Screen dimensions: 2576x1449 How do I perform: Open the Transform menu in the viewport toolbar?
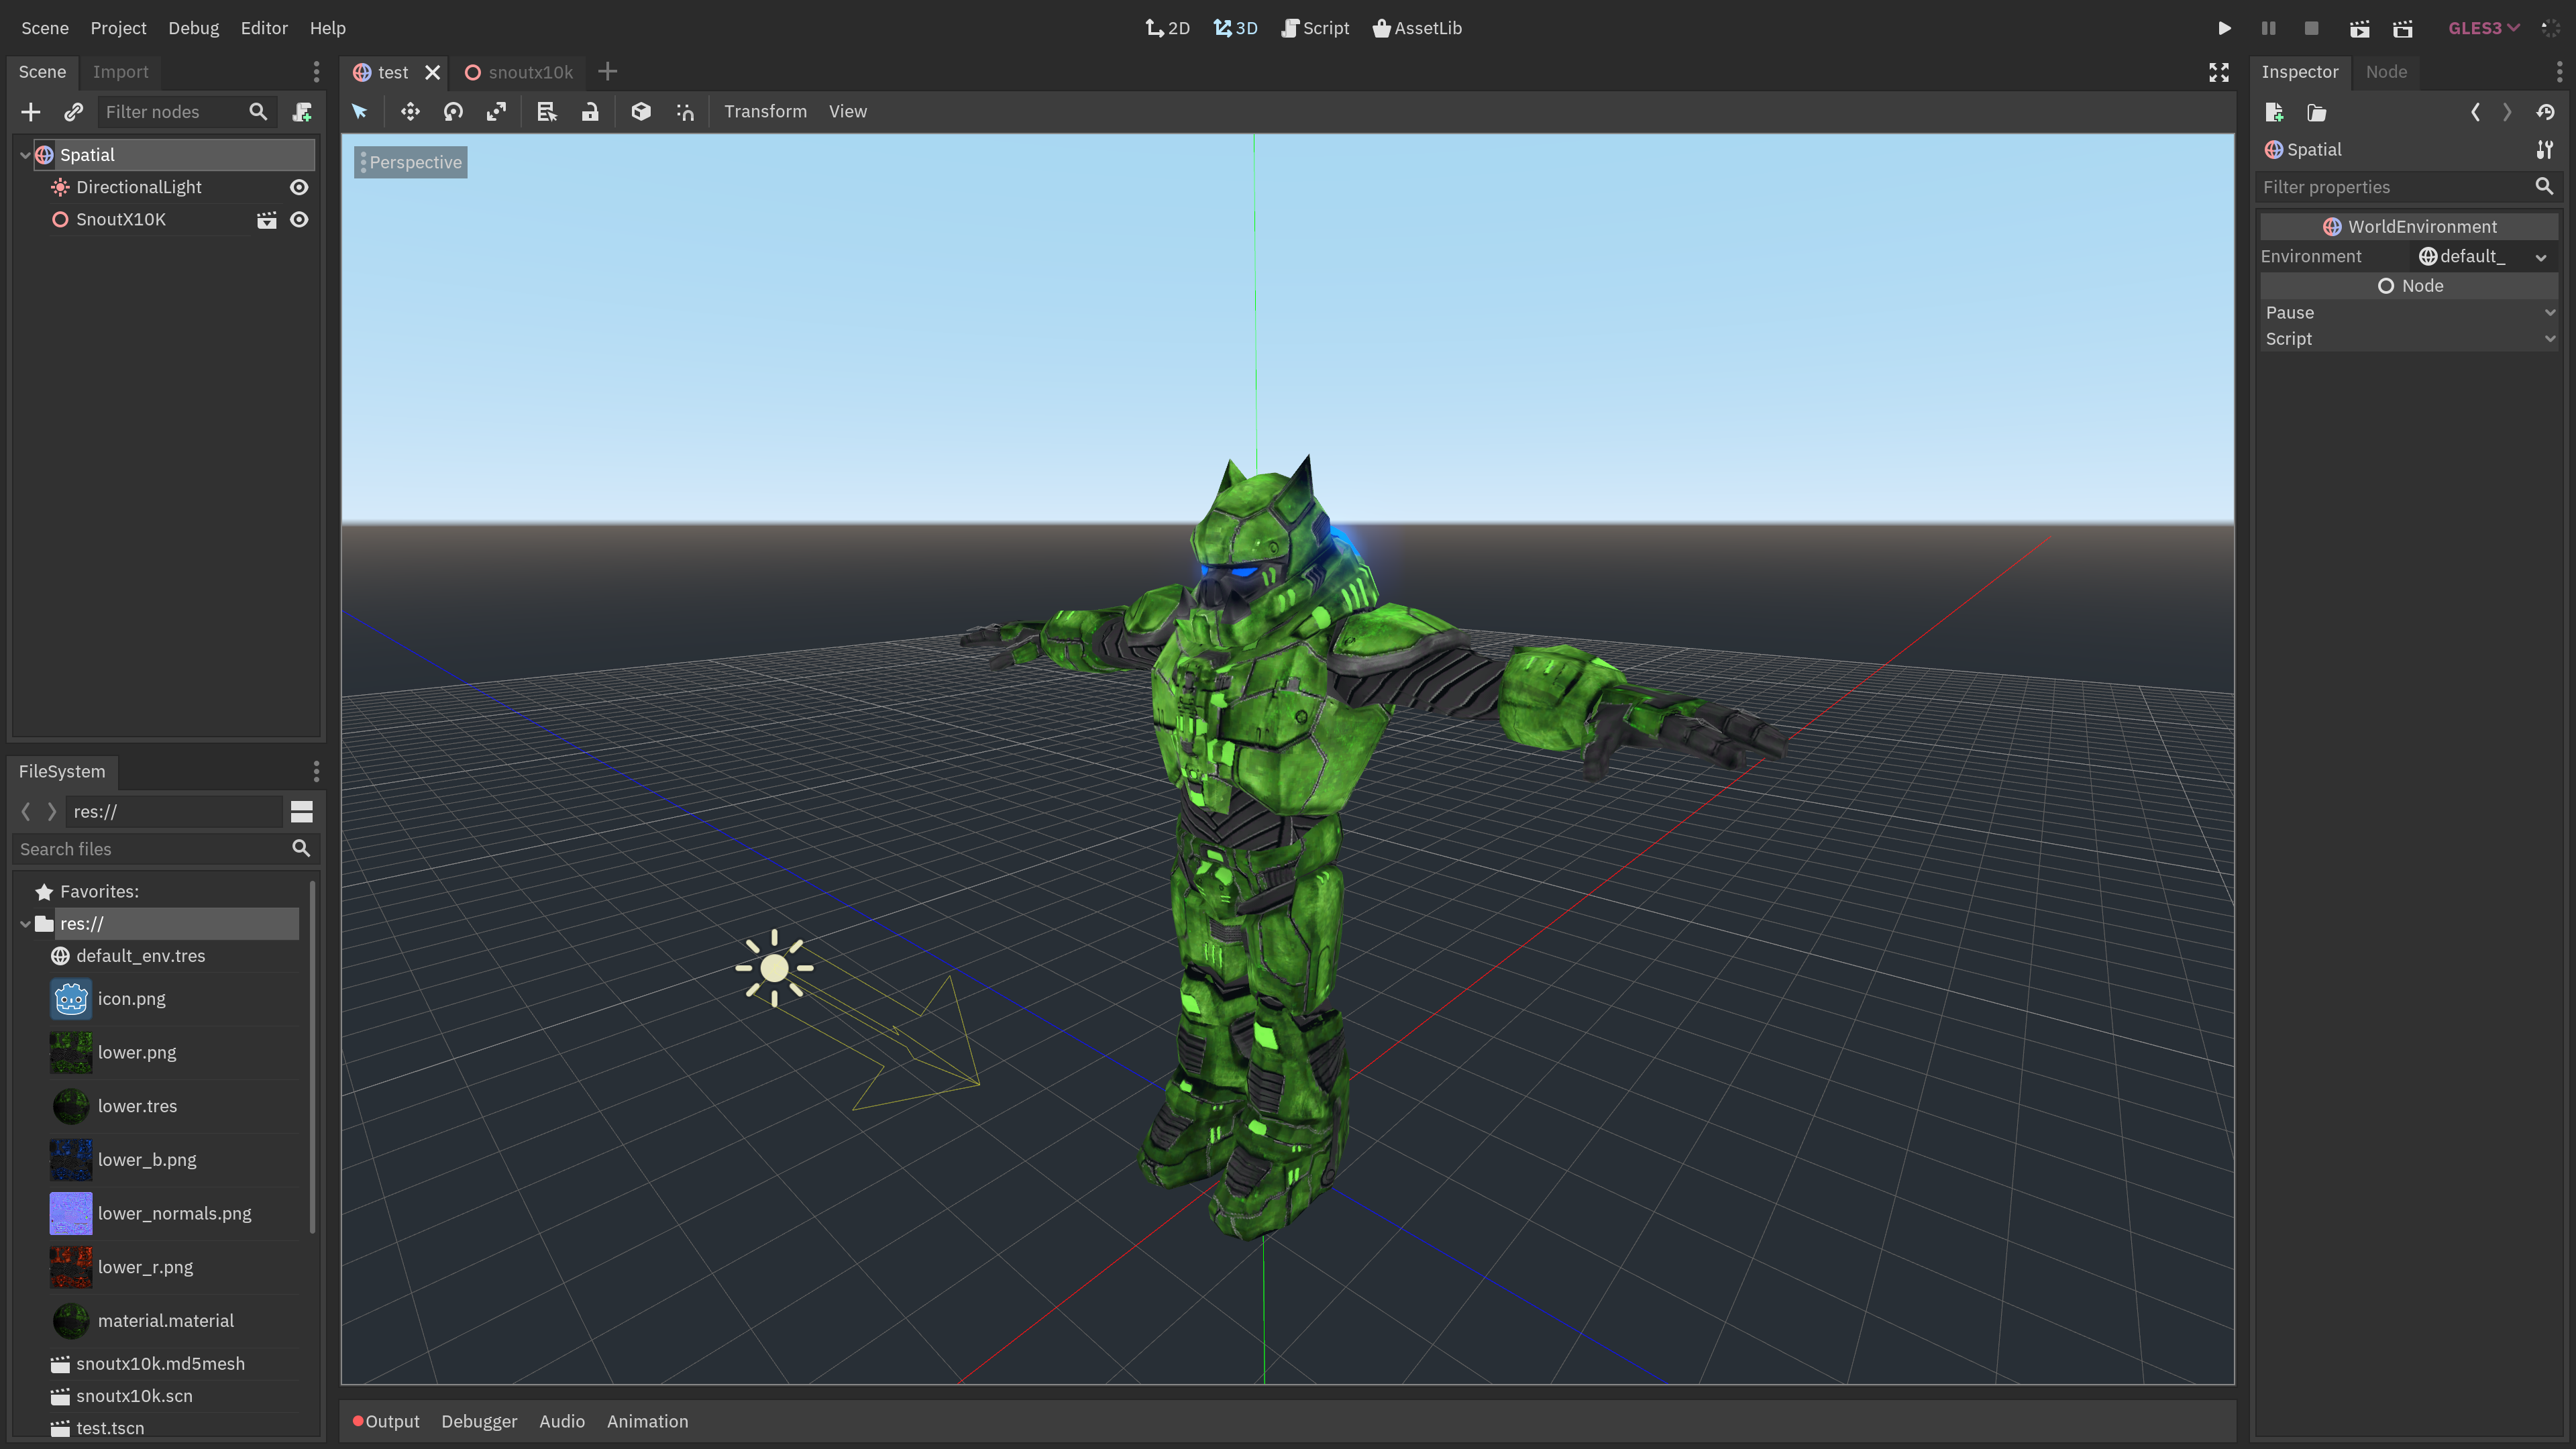(765, 112)
